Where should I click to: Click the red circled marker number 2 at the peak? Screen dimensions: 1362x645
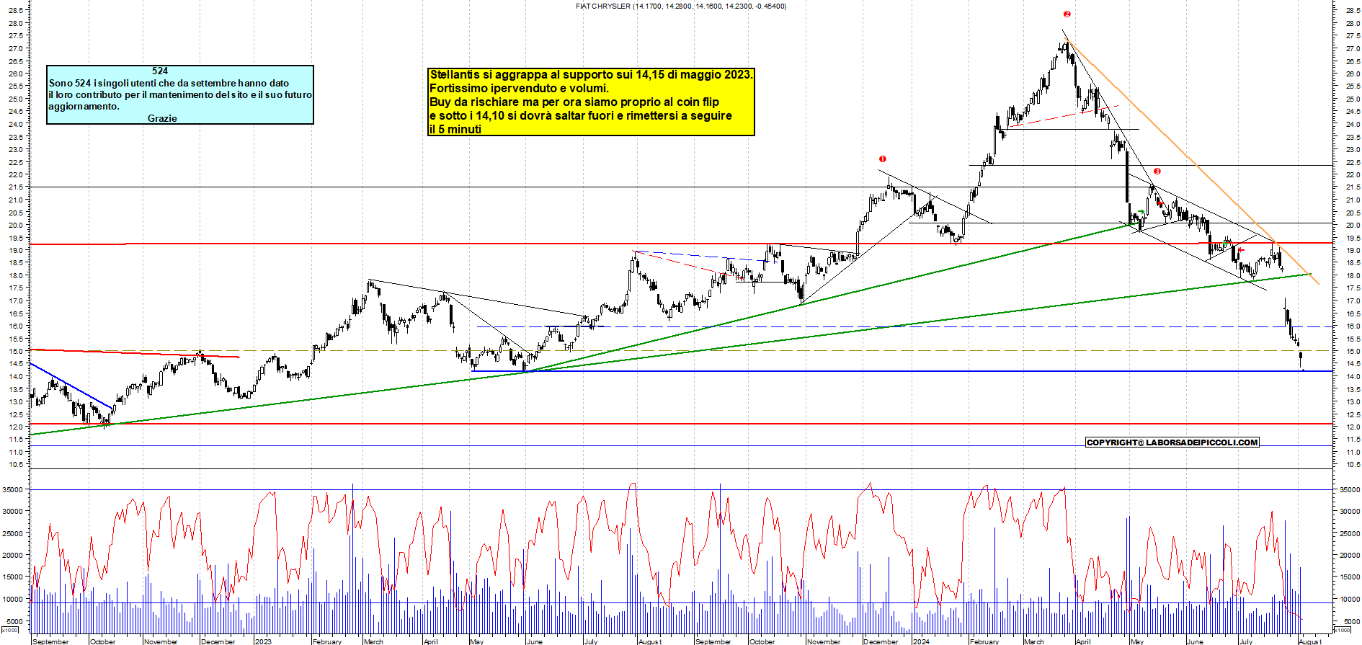1067,14
